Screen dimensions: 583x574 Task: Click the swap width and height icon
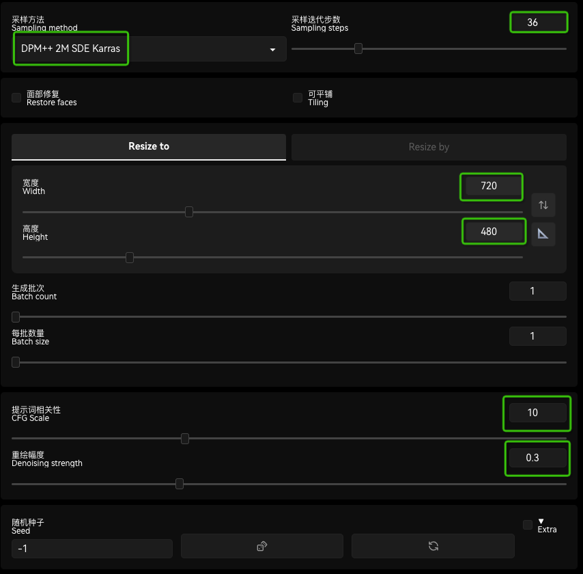(543, 205)
